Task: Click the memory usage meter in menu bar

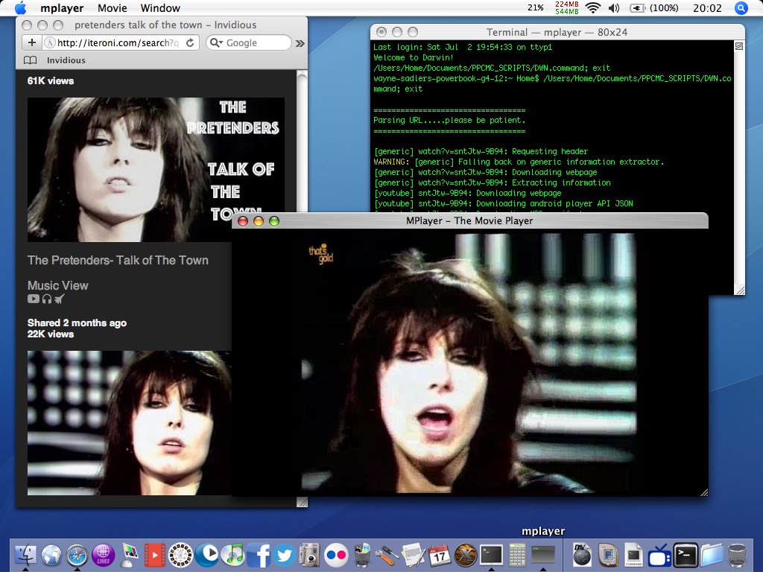Action: click(567, 7)
